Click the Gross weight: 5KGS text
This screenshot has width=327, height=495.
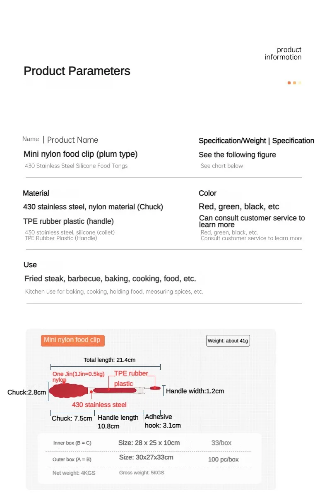click(x=142, y=472)
